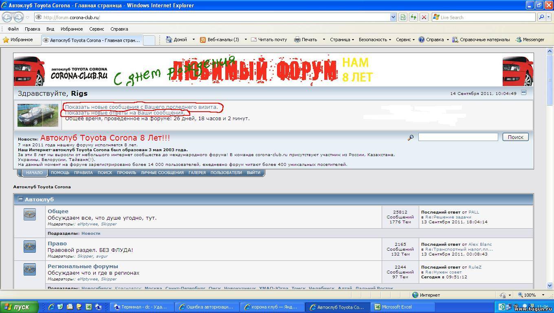Select ПРАВИЛА in forum navigation bar

coord(83,172)
